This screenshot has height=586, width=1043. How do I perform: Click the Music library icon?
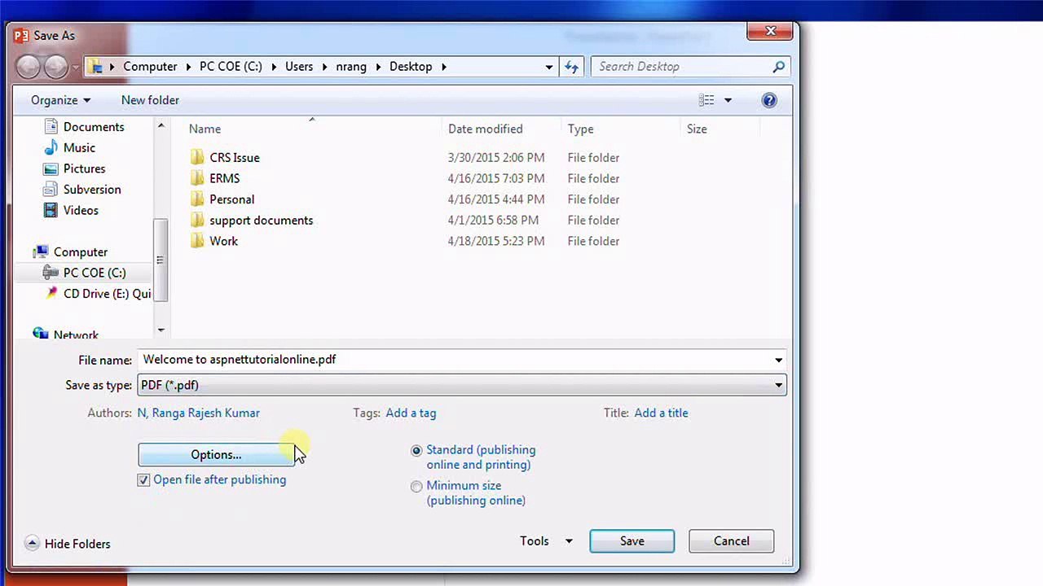51,147
